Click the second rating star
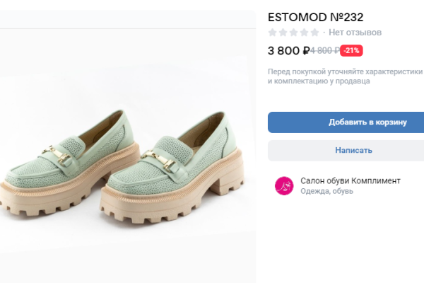This screenshot has height=283, width=424. click(283, 33)
